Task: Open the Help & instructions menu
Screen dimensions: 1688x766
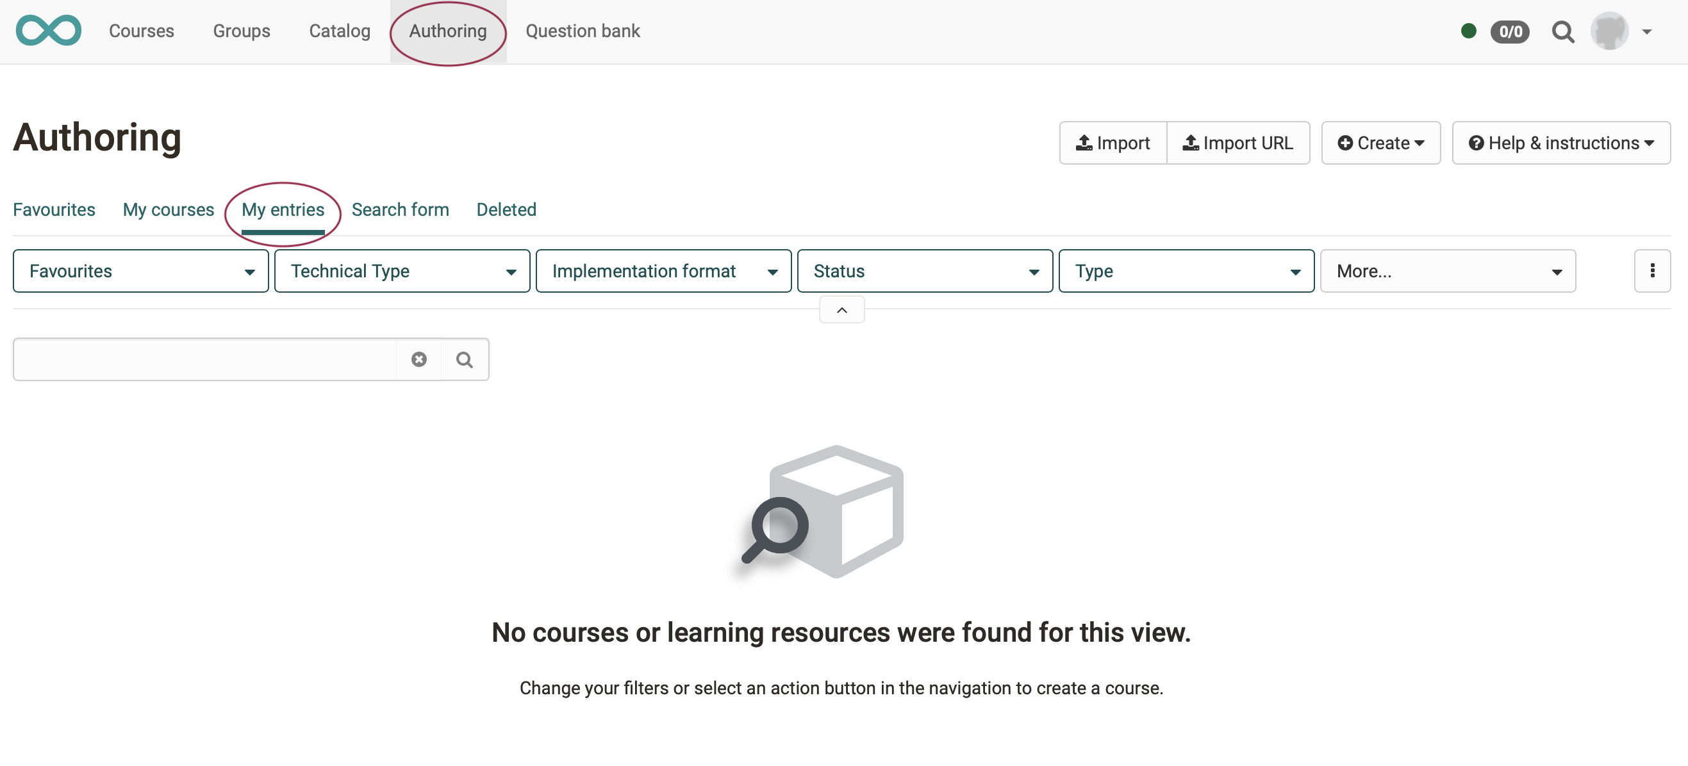Action: tap(1560, 143)
